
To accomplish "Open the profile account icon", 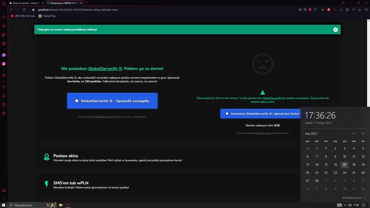I will (353, 10).
